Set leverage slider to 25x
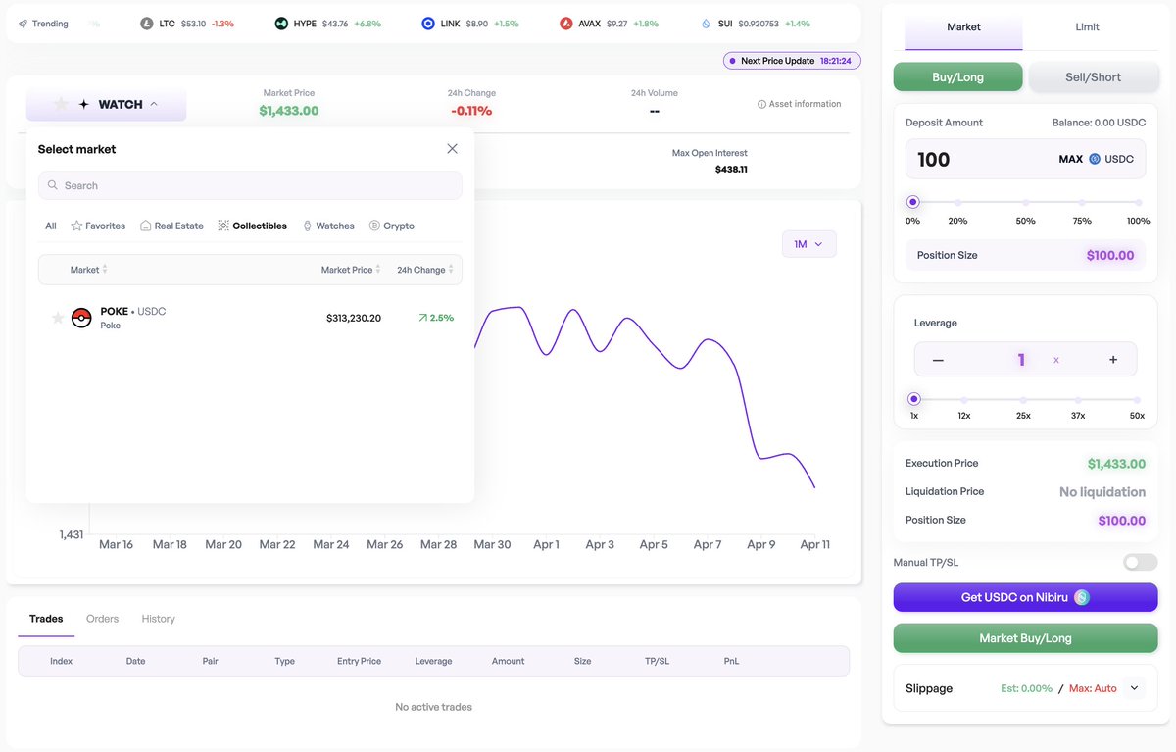This screenshot has width=1176, height=752. (1023, 399)
